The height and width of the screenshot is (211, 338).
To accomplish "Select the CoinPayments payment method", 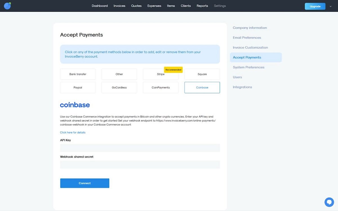I will (161, 87).
